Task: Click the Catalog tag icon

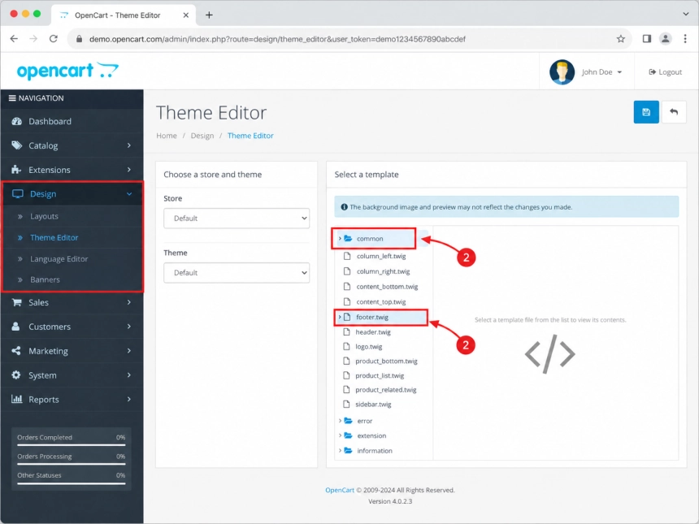Action: [16, 145]
